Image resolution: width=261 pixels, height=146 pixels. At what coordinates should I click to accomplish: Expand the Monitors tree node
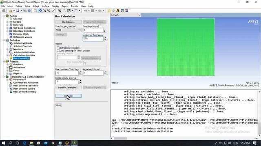pyautogui.click(x=7, y=49)
